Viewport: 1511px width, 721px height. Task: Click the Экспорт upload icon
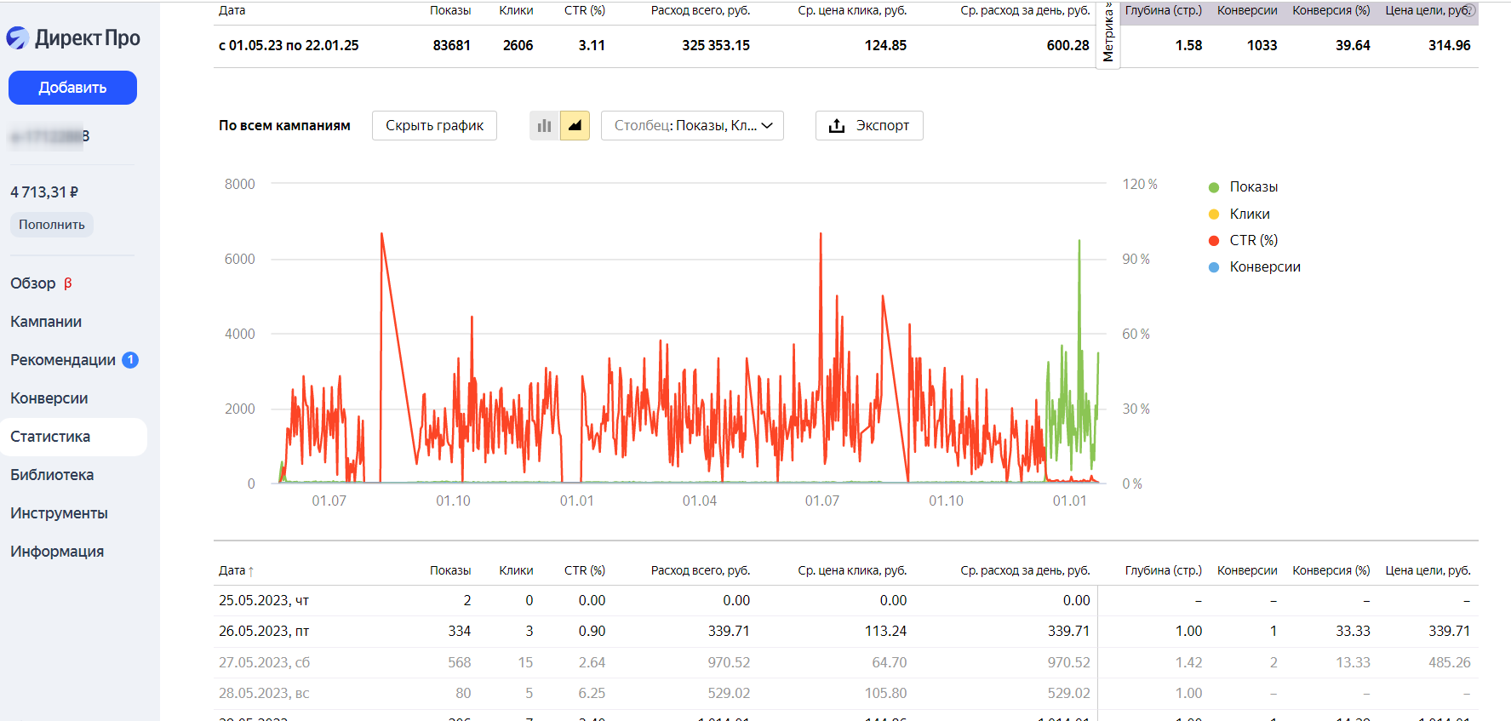[x=837, y=126]
